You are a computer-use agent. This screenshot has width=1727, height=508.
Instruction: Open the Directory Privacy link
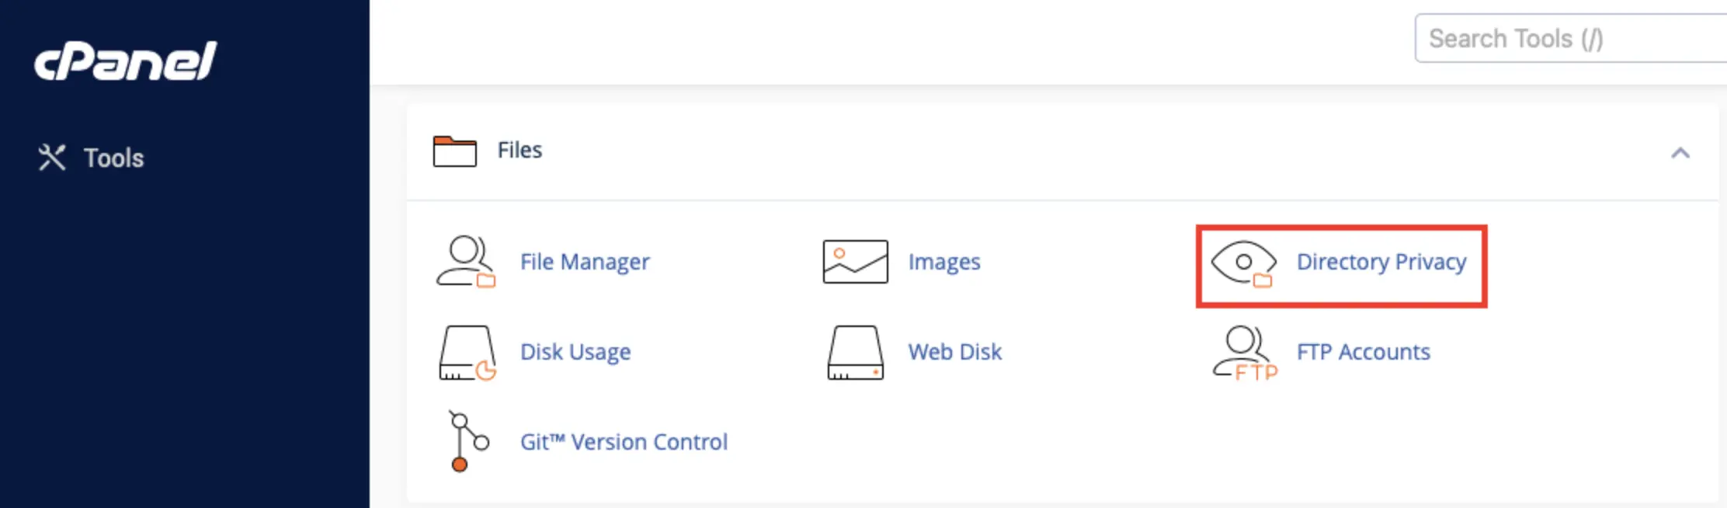(x=1381, y=262)
